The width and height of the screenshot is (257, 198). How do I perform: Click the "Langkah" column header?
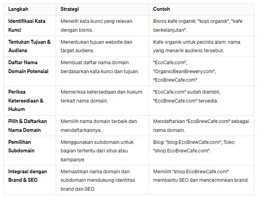(18, 9)
